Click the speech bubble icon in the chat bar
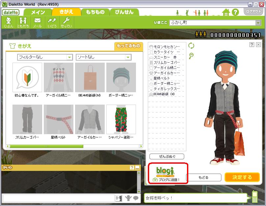This screenshot has height=206, width=266. click(x=136, y=198)
